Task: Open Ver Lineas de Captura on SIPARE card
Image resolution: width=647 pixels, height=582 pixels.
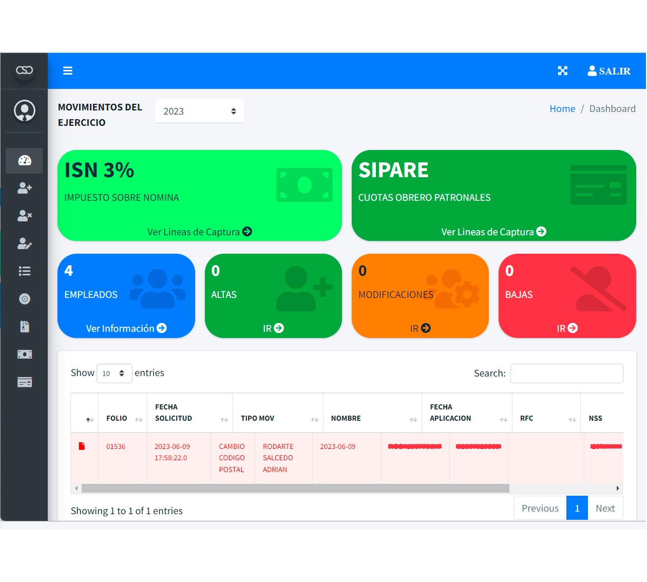Action: click(x=493, y=232)
